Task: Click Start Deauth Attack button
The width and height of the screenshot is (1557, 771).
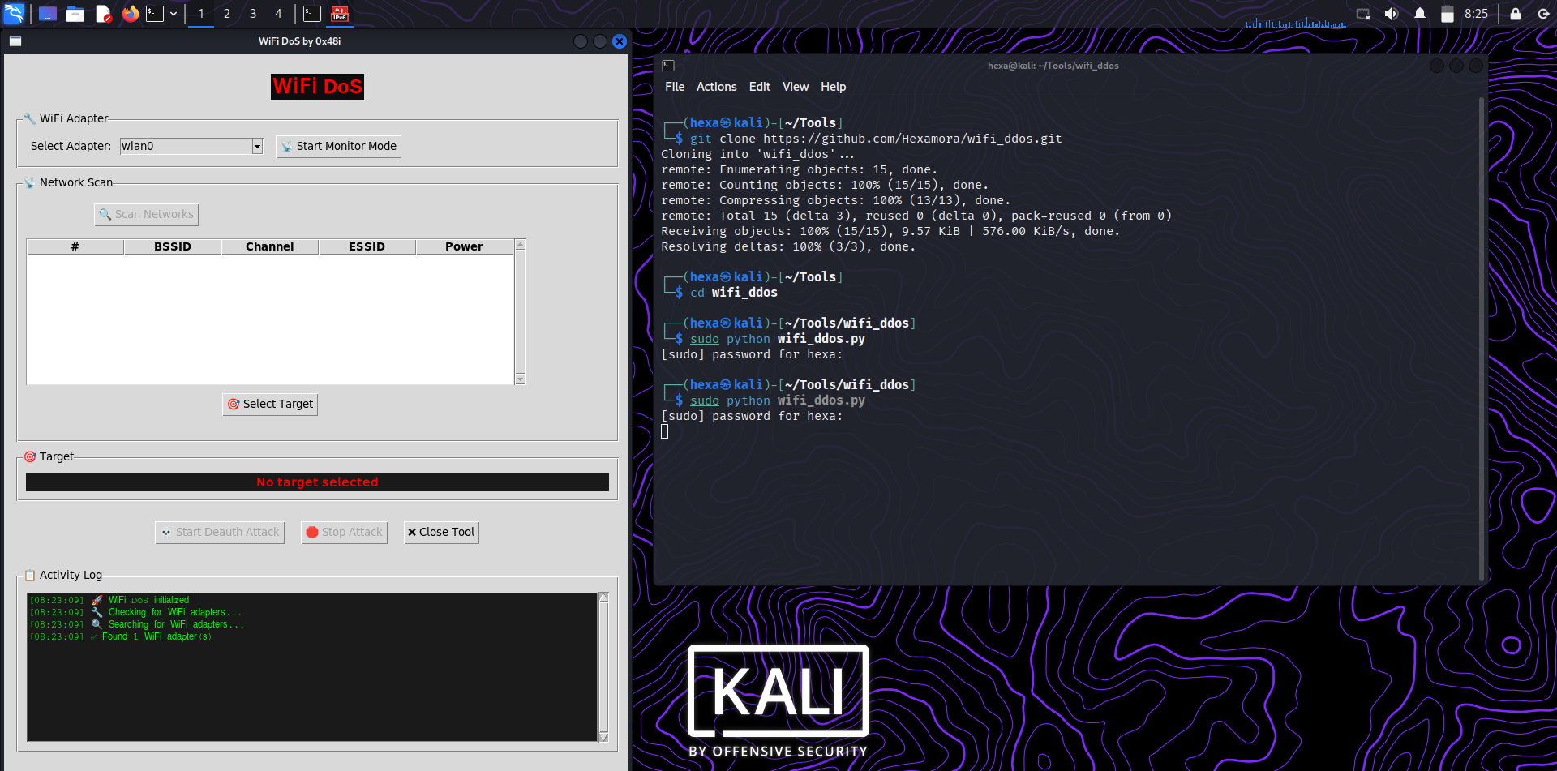Action: [220, 533]
